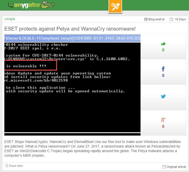Click the green like count number
This screenshot has height=172, width=189.
(x=163, y=50)
